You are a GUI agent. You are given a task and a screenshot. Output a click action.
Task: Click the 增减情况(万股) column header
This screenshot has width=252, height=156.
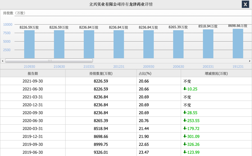(216, 73)
